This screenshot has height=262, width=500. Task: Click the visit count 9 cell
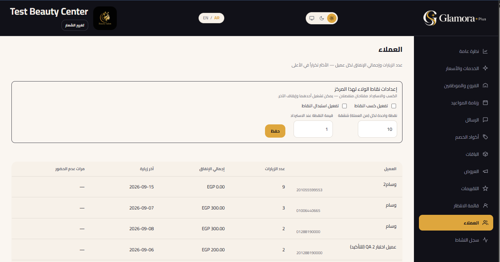pos(284,187)
